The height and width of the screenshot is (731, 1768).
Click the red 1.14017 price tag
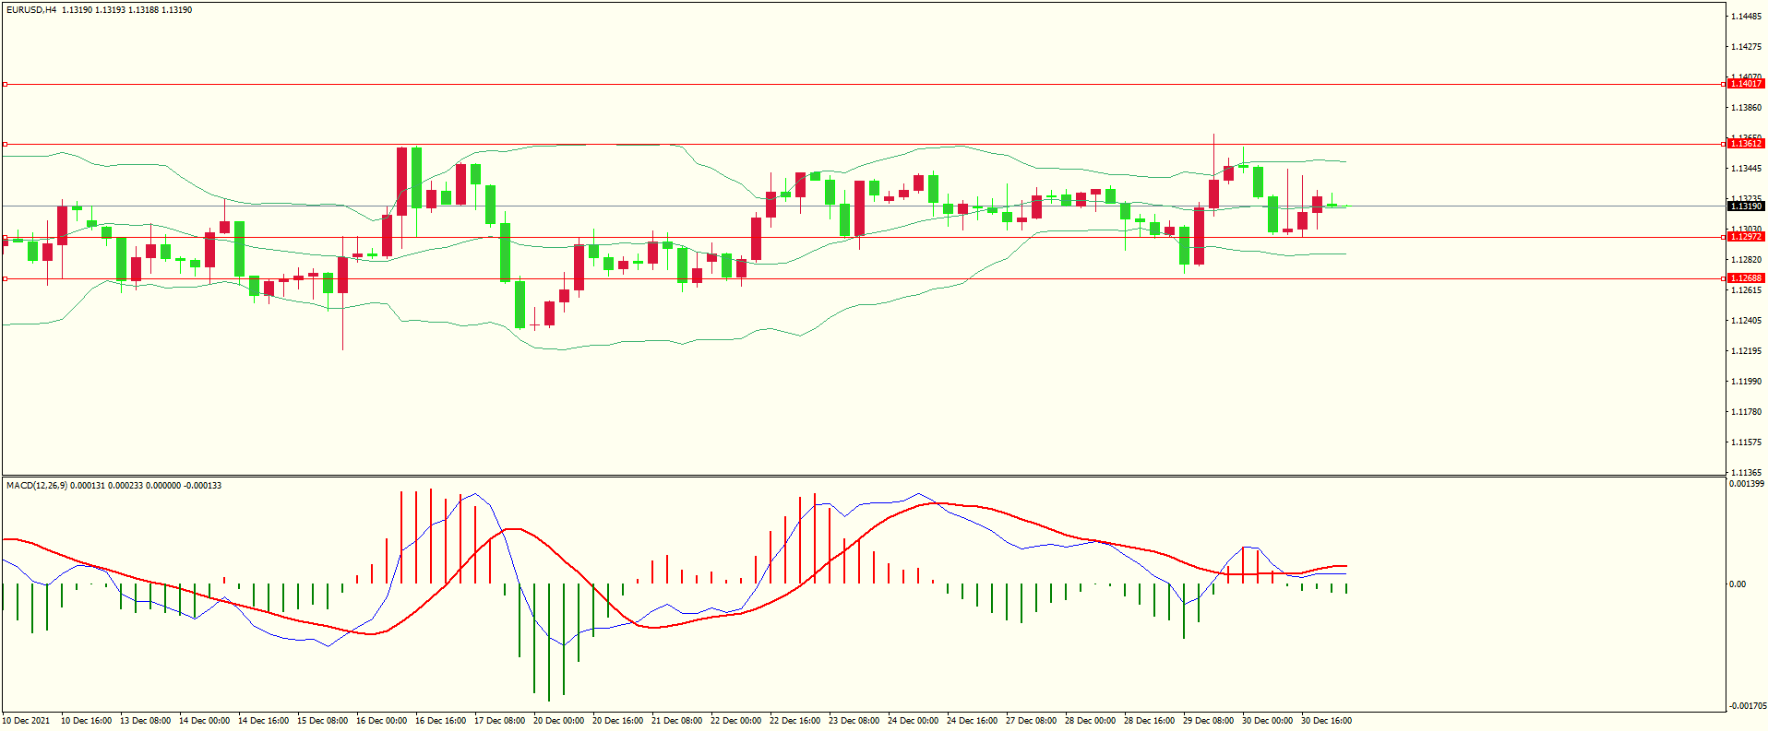click(1745, 84)
